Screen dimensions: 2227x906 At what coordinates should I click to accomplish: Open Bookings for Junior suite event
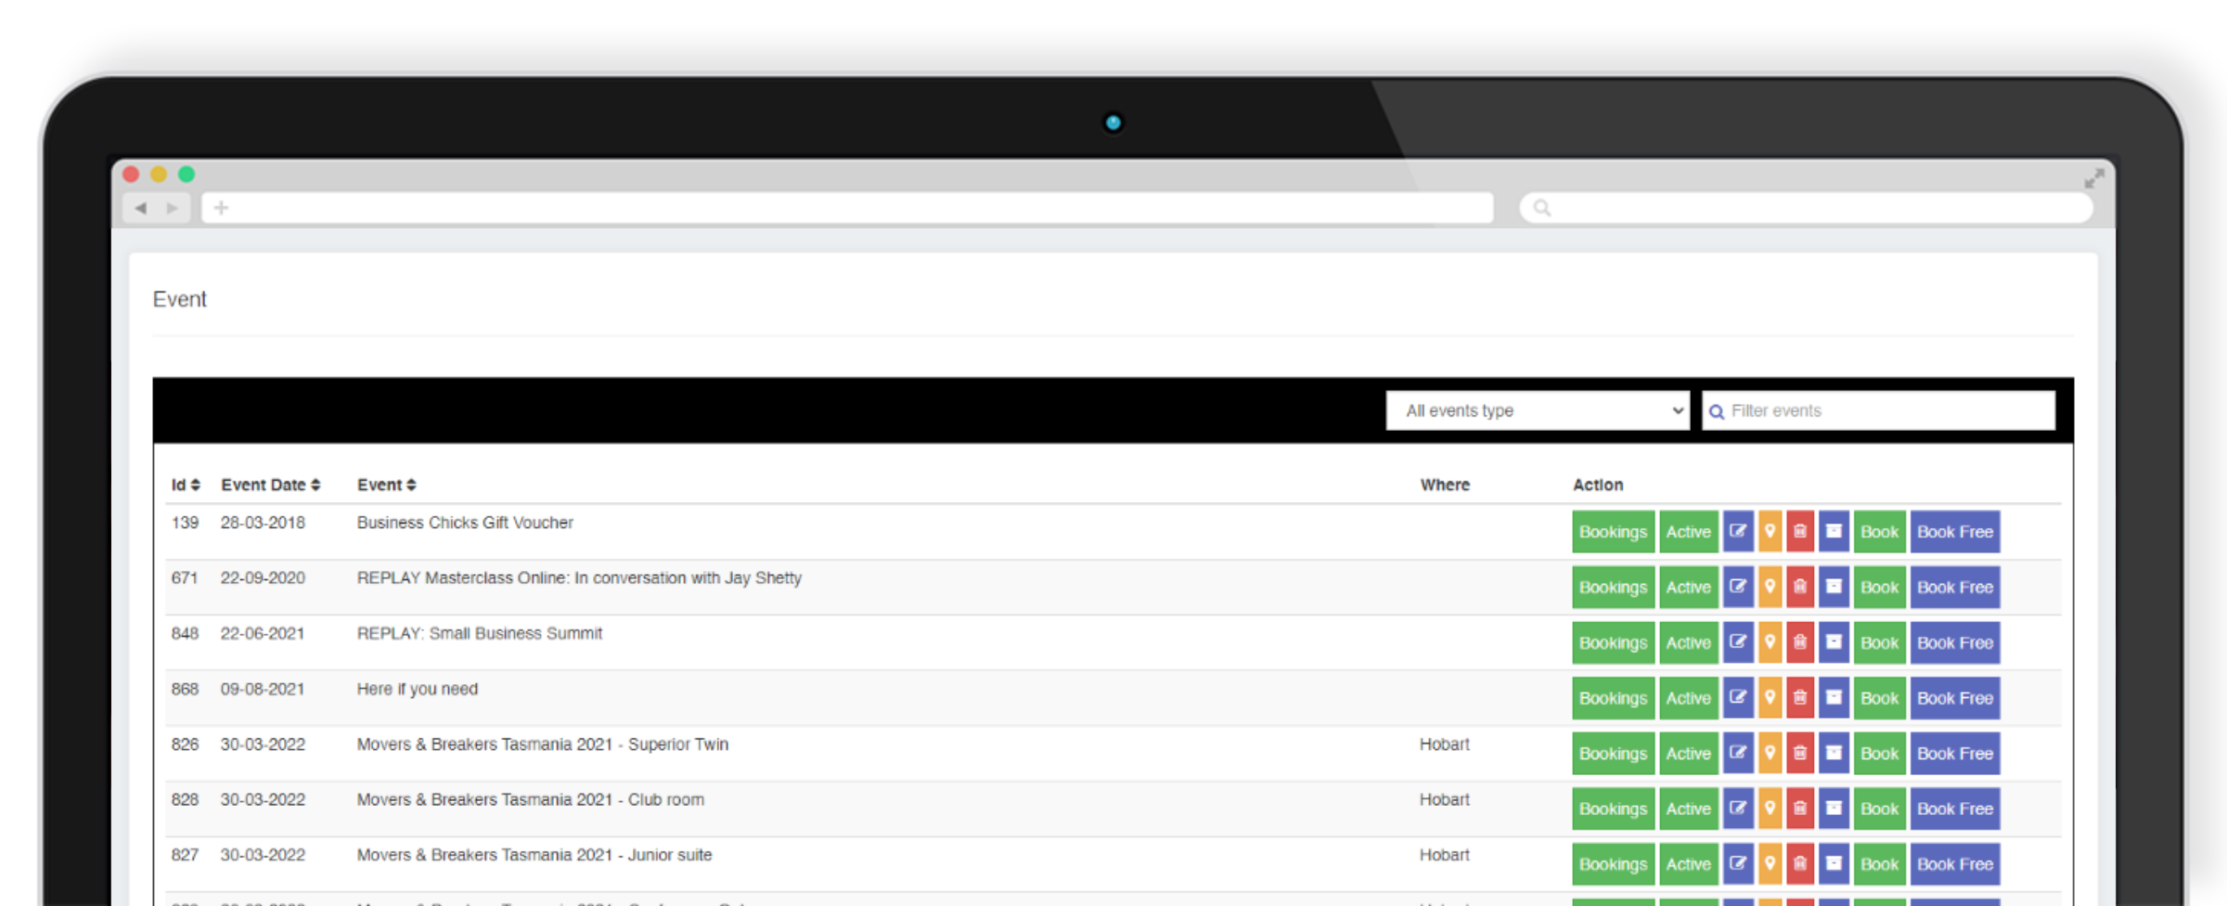pos(1613,864)
